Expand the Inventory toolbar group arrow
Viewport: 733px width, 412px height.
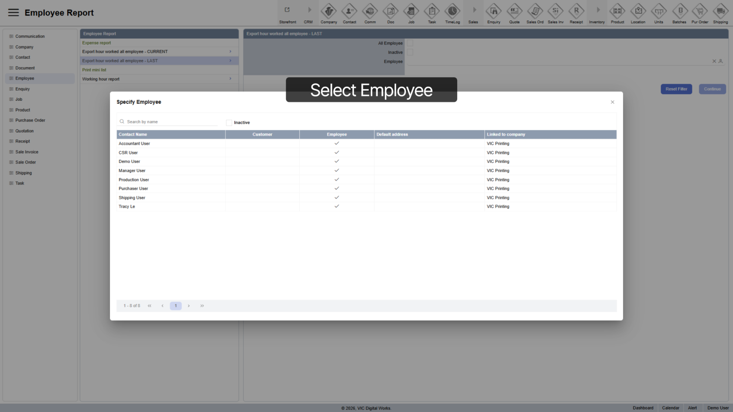point(598,10)
